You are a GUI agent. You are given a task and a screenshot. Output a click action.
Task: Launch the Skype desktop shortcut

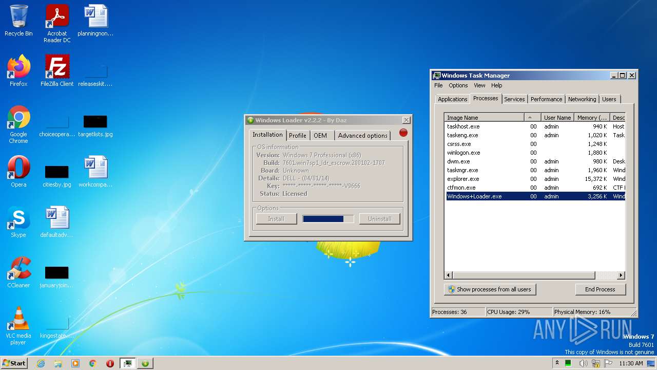(18, 222)
